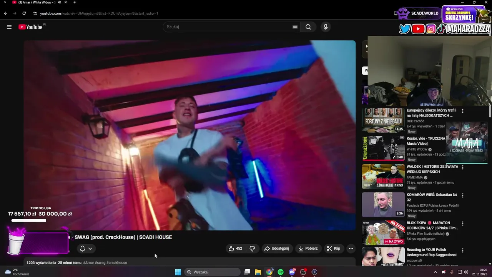Open more actions three-dot menu below video

tap(351, 249)
